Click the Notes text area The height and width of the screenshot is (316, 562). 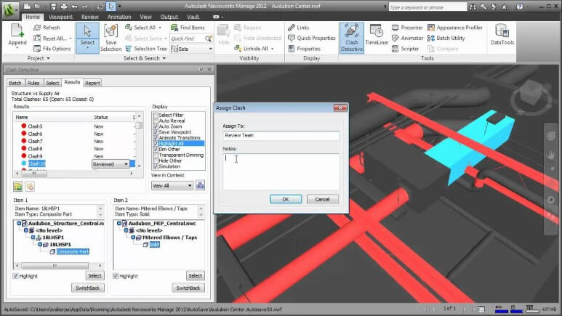[281, 171]
